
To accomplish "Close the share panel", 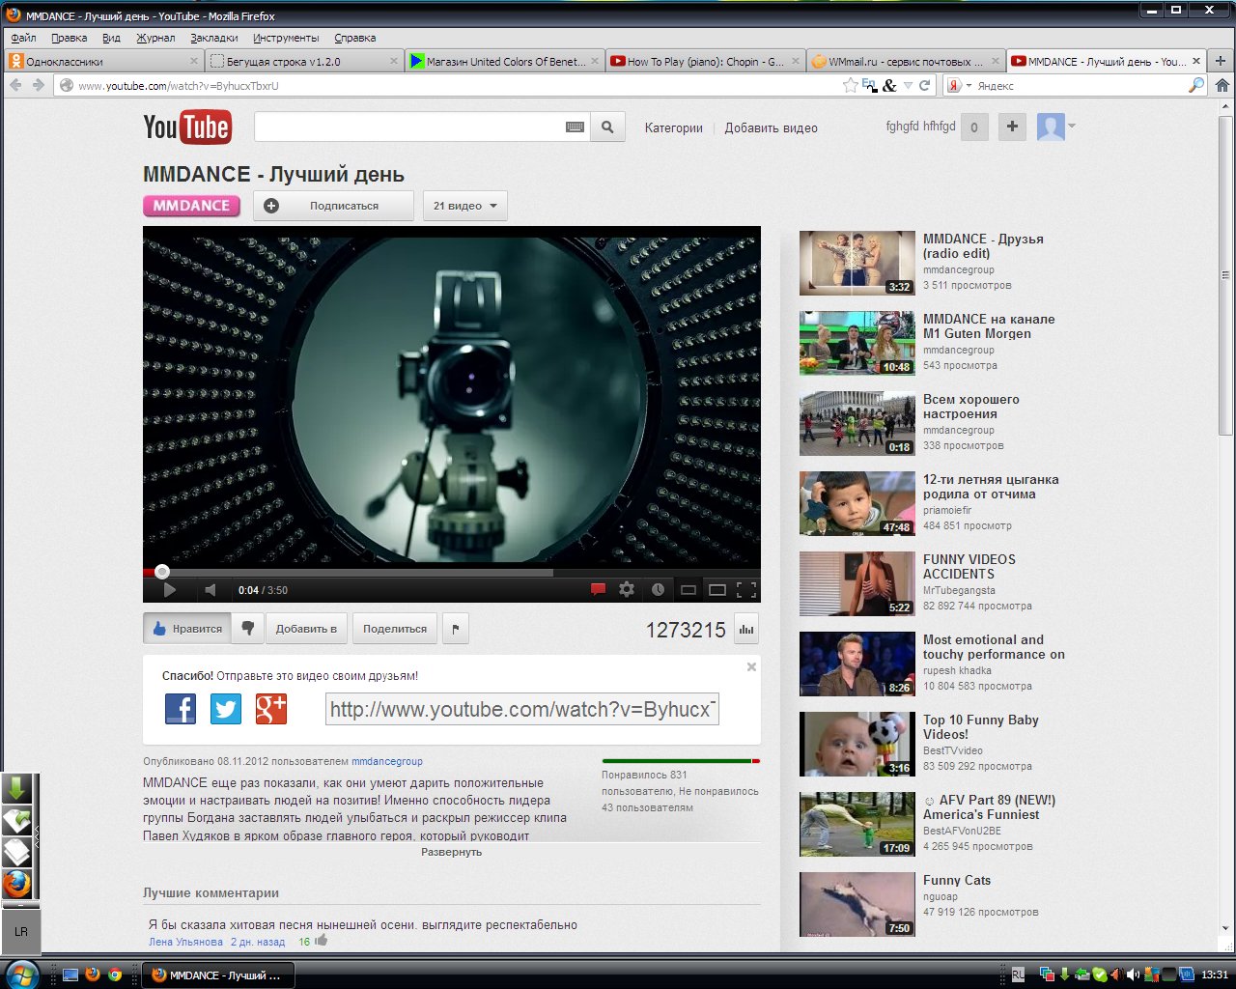I will click(751, 666).
